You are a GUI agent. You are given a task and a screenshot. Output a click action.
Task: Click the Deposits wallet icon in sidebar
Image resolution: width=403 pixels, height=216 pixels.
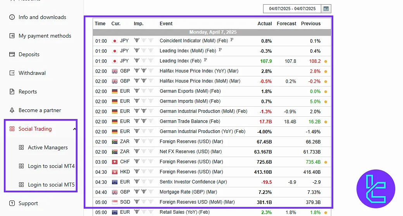click(x=12, y=54)
